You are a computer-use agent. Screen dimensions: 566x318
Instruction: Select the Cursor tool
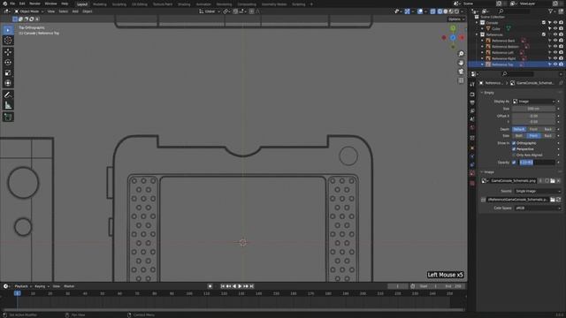pos(8,41)
